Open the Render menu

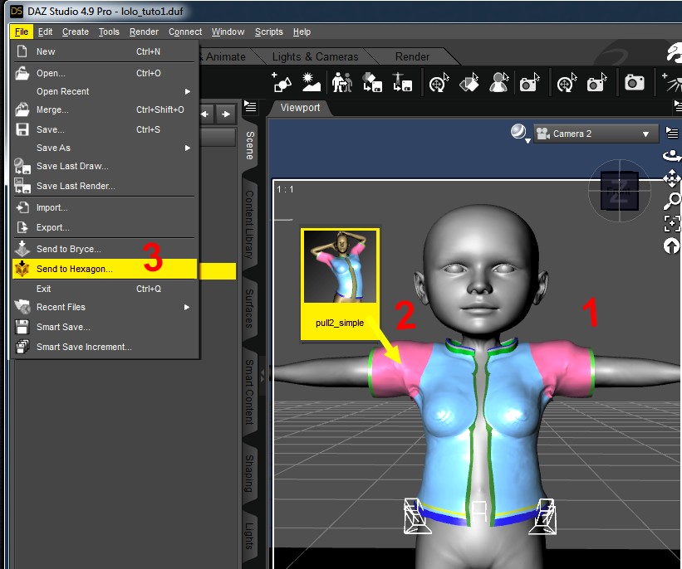pyautogui.click(x=144, y=32)
